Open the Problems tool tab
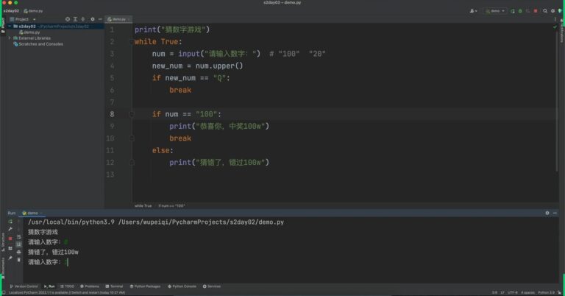Screen dimensions: 565x296 (89, 286)
